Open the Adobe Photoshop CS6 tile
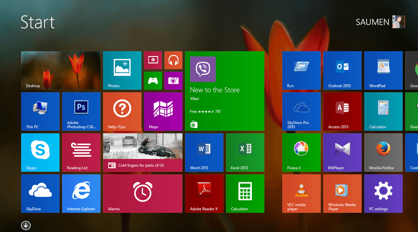The width and height of the screenshot is (418, 232). [81, 111]
